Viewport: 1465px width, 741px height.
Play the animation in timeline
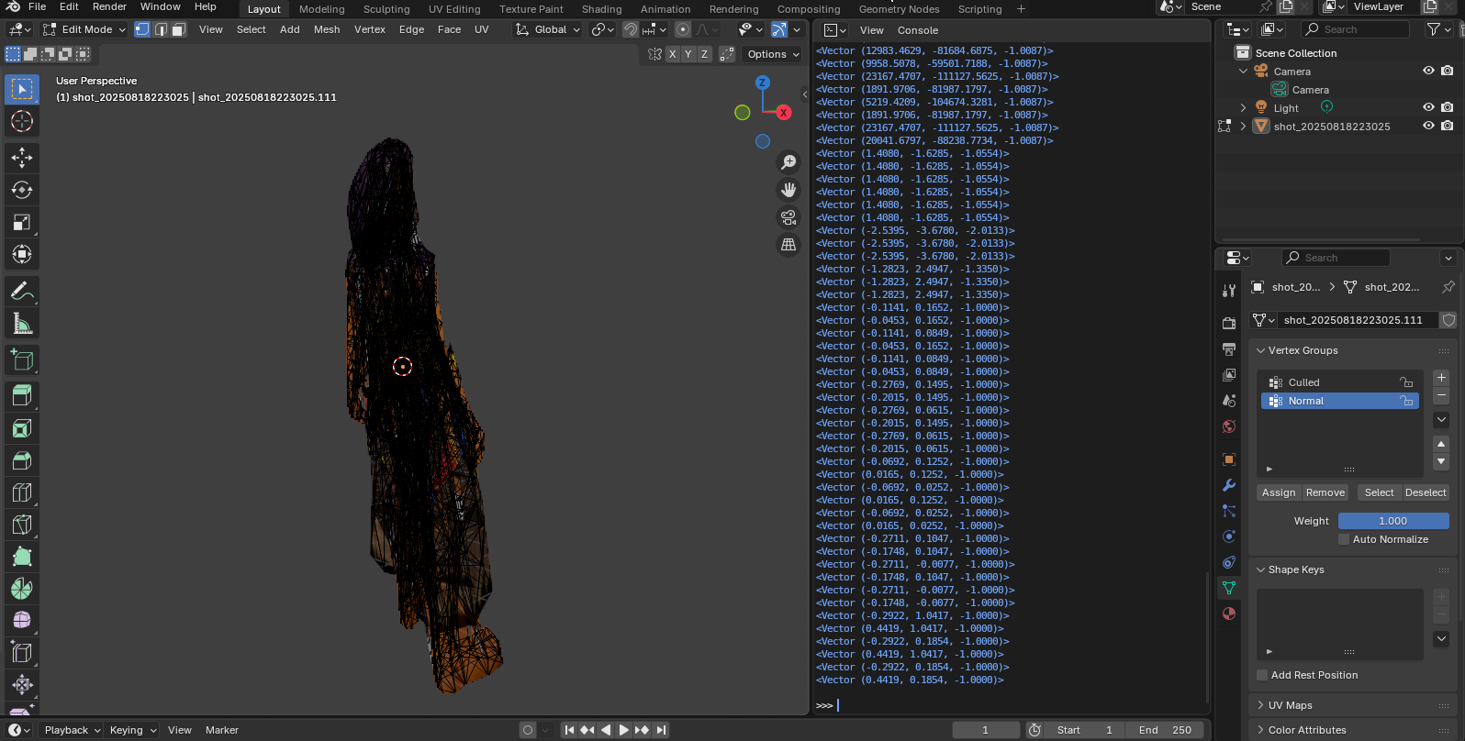(624, 730)
